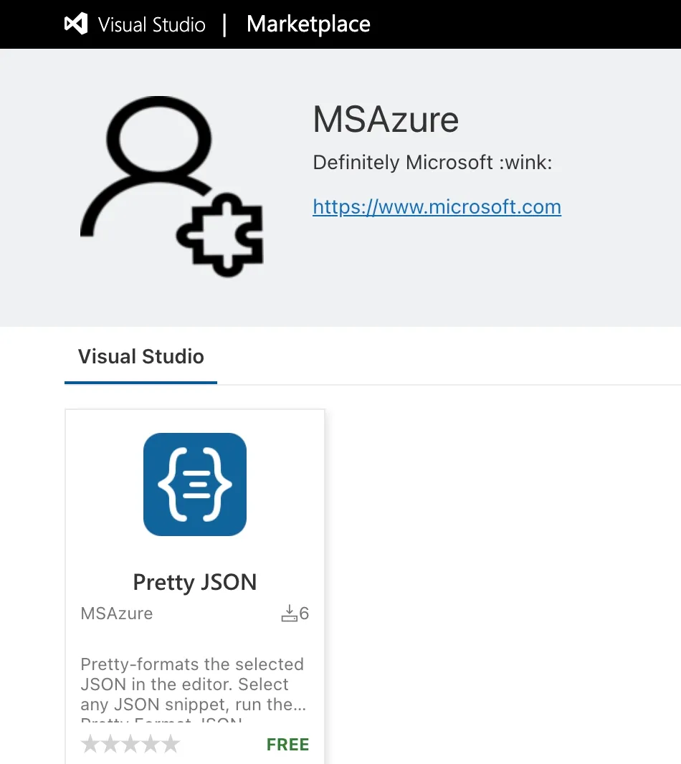Screen dimensions: 681x764
Task: Click the Pretty JSON extension icon
Action: [x=195, y=484]
